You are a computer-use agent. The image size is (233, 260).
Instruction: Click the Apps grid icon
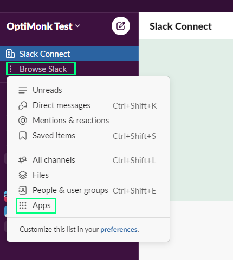point(23,205)
